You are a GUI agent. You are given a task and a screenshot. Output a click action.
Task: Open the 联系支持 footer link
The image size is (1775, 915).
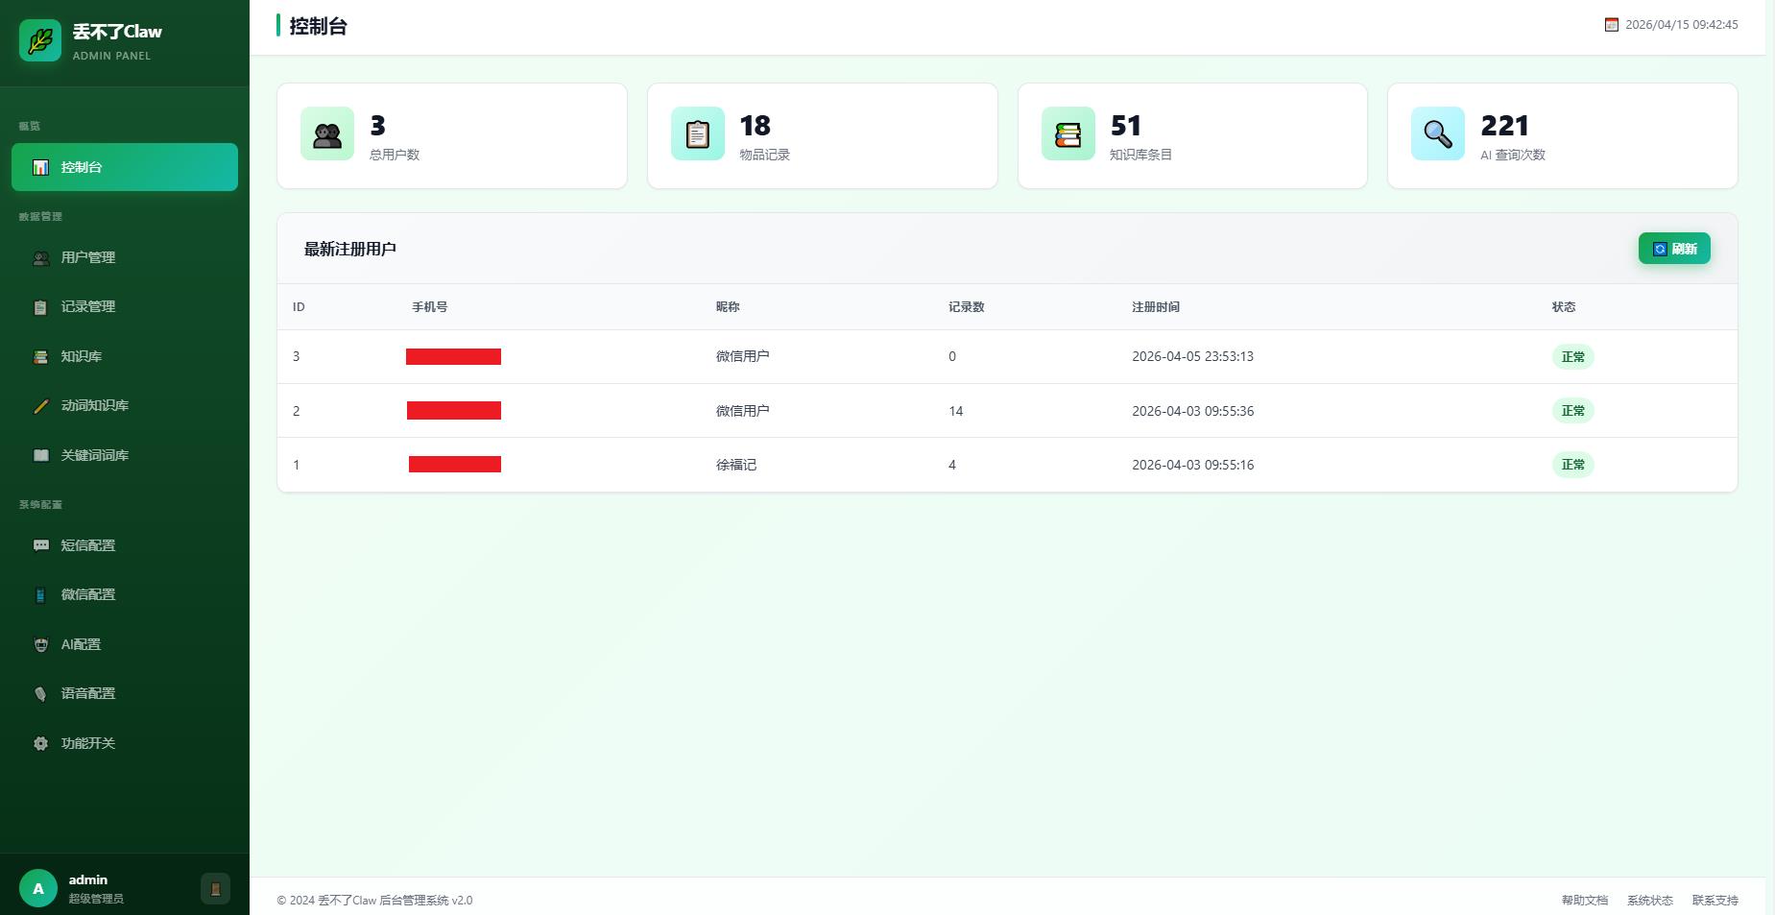1715,901
